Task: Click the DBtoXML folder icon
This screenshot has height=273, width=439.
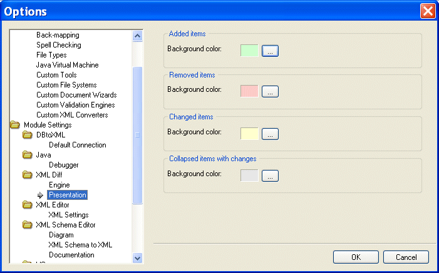Action: (x=28, y=135)
